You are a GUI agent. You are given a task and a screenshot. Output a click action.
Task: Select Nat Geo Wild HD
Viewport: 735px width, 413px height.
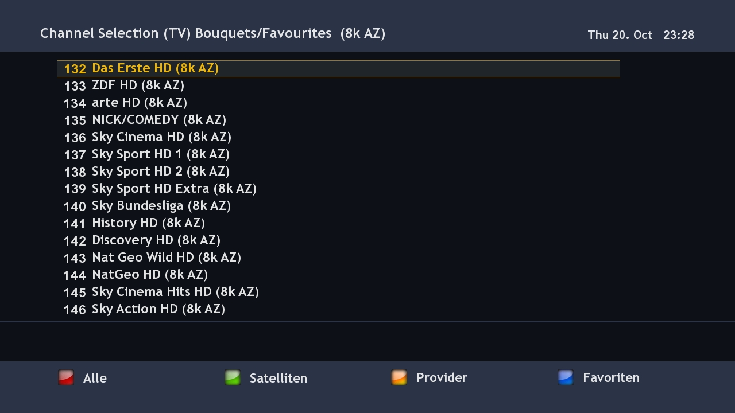[167, 258]
